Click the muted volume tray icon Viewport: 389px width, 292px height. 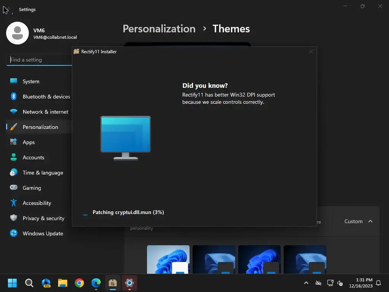tap(340, 283)
